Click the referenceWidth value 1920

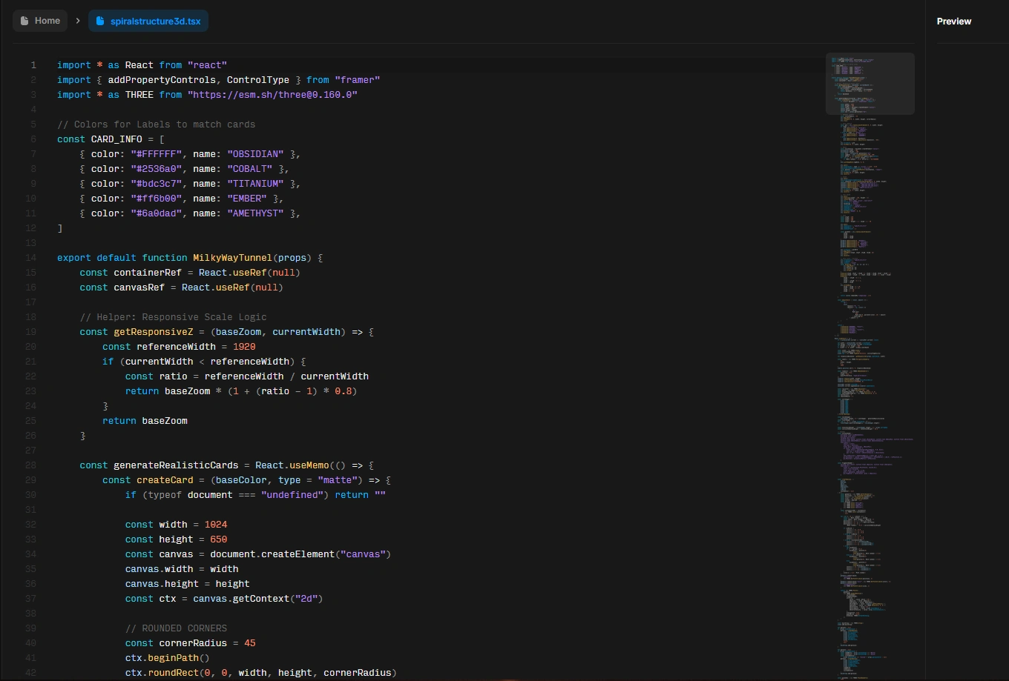pyautogui.click(x=244, y=347)
